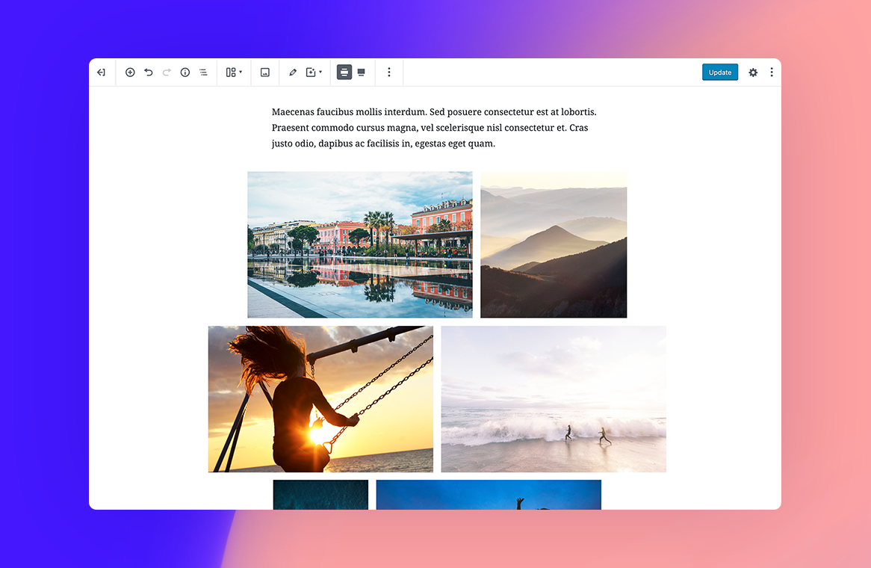Open the add image filter dropdown

coord(314,72)
